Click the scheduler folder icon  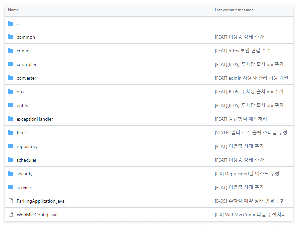point(11,160)
